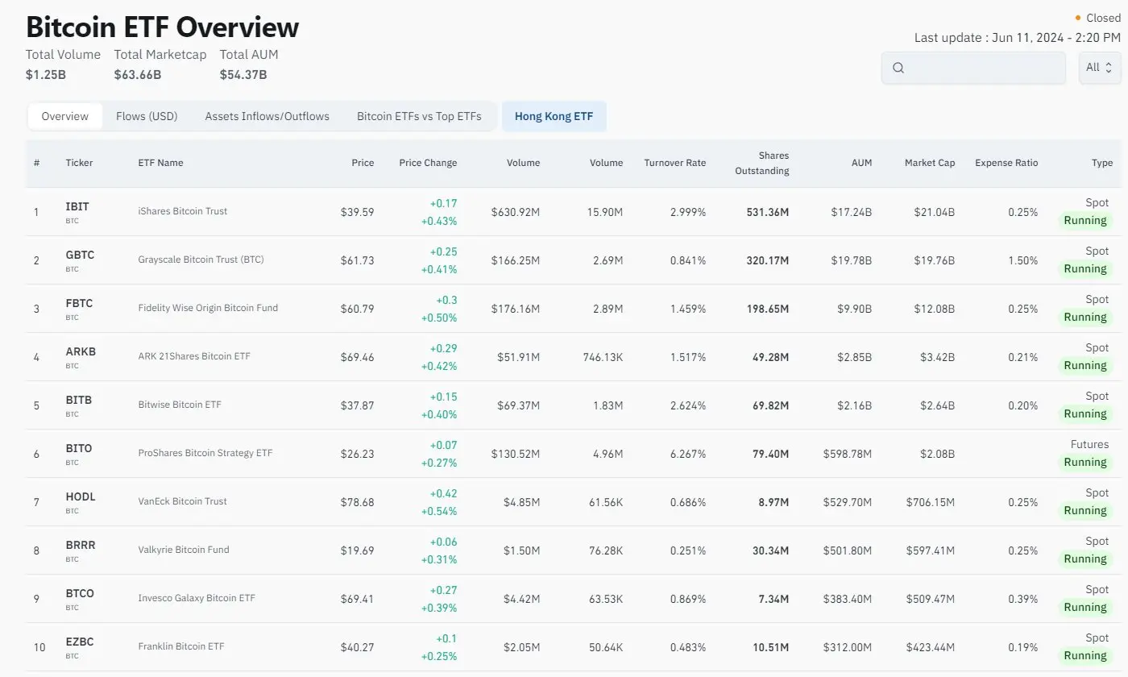Toggle sorting on the Price column header

363,163
